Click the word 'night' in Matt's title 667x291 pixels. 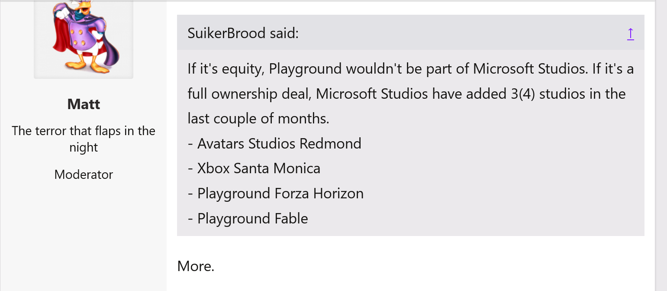click(84, 147)
